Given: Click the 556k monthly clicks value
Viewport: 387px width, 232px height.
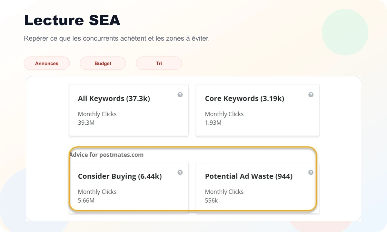Looking at the screenshot, I should (x=212, y=200).
